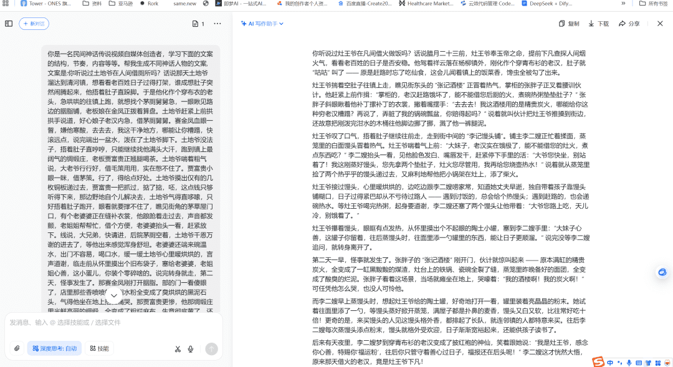Open the Sogou skin shirt icon

pyautogui.click(x=648, y=363)
